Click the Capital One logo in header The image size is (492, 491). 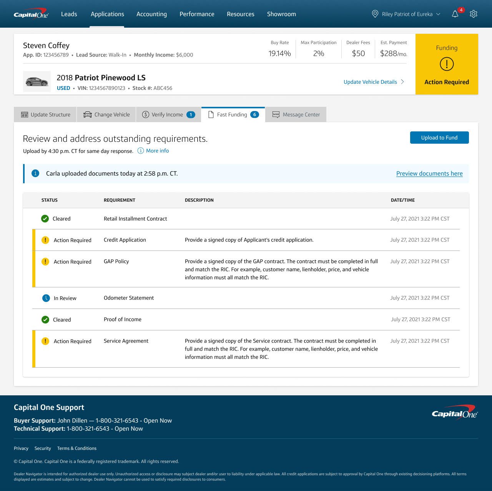click(31, 13)
